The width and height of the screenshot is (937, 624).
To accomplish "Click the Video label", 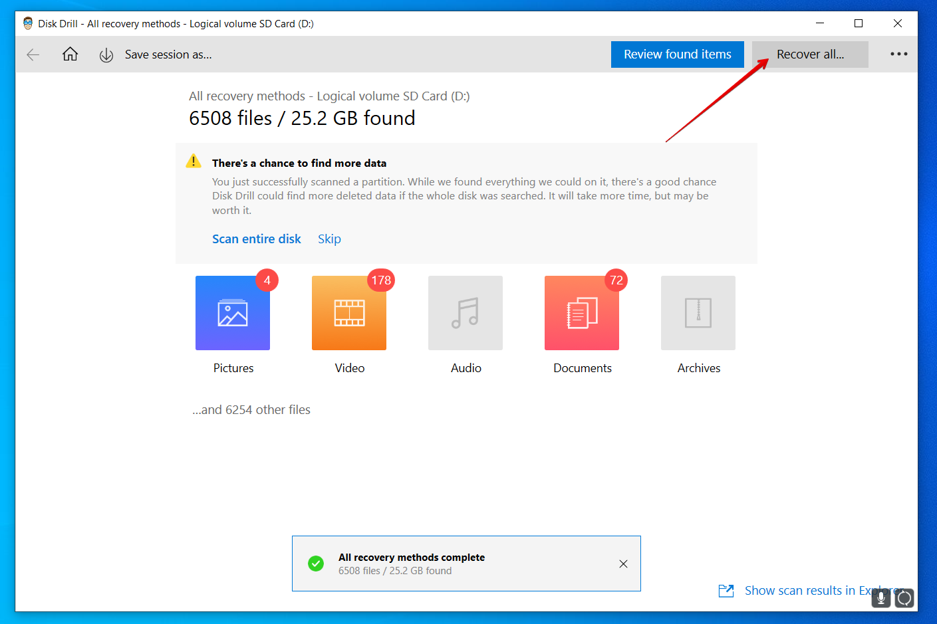I will click(350, 368).
